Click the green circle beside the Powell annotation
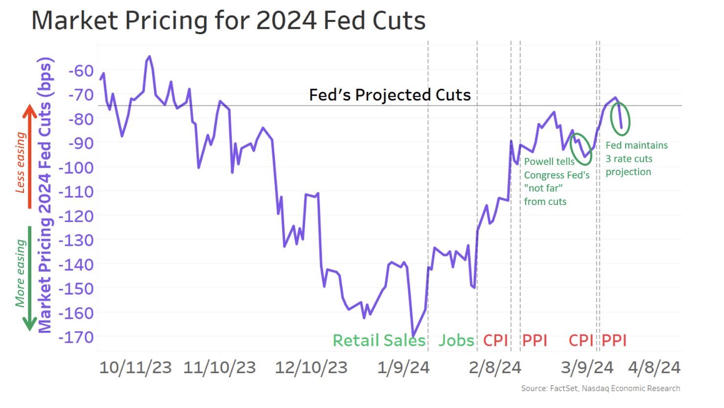Image resolution: width=724 pixels, height=408 pixels. (x=581, y=149)
